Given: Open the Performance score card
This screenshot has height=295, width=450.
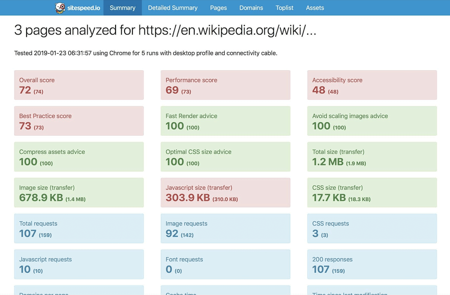Looking at the screenshot, I should pyautogui.click(x=225, y=85).
